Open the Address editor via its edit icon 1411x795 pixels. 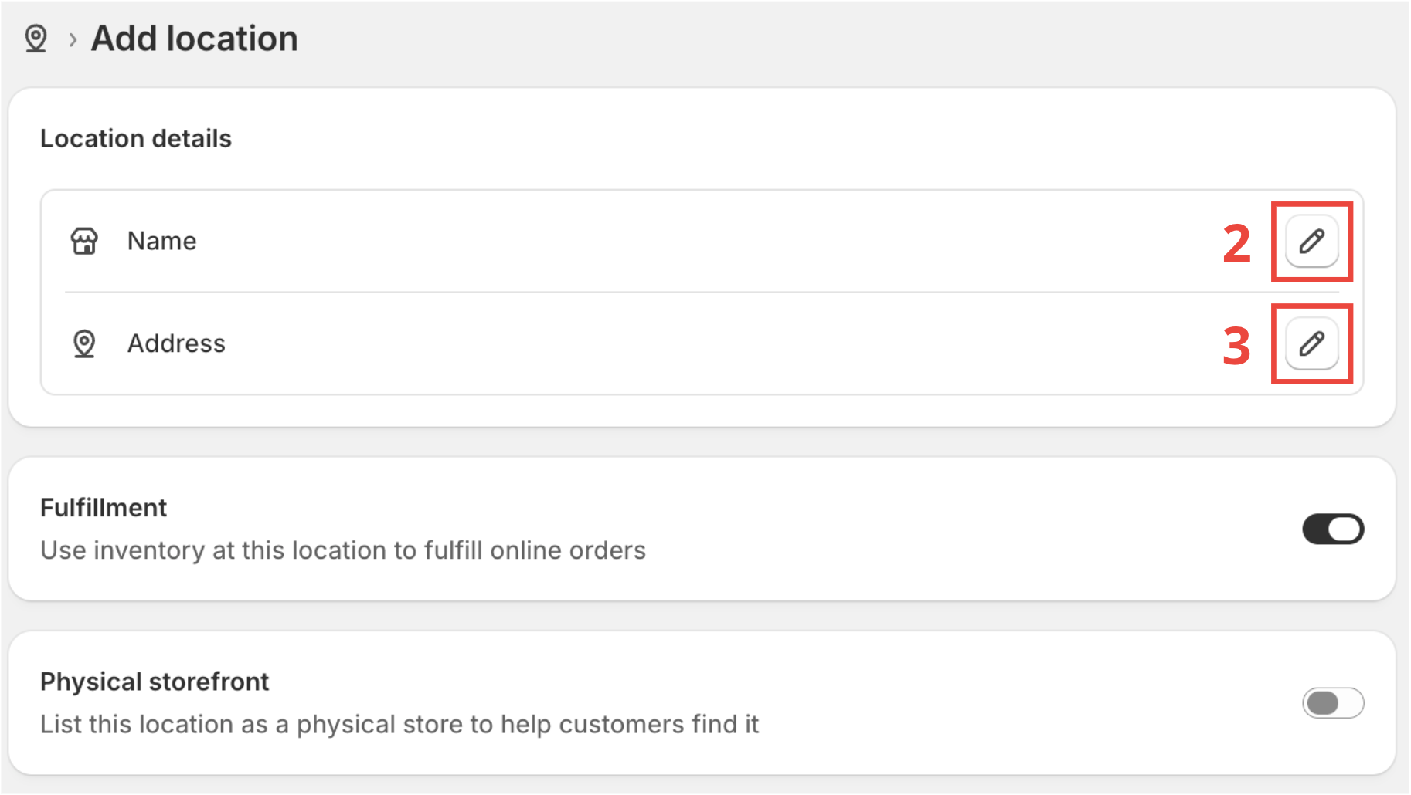pyautogui.click(x=1310, y=343)
